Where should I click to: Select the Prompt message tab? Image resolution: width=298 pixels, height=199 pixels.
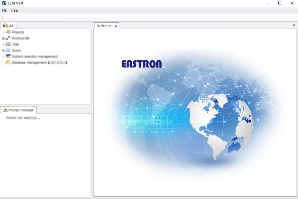[18, 110]
